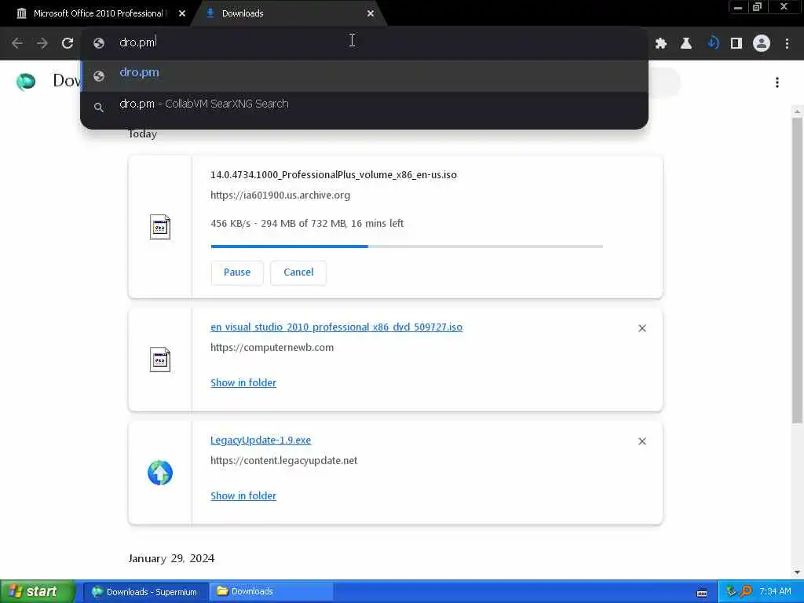Click the page vertical scrollbar
The width and height of the screenshot is (804, 603).
point(798,270)
